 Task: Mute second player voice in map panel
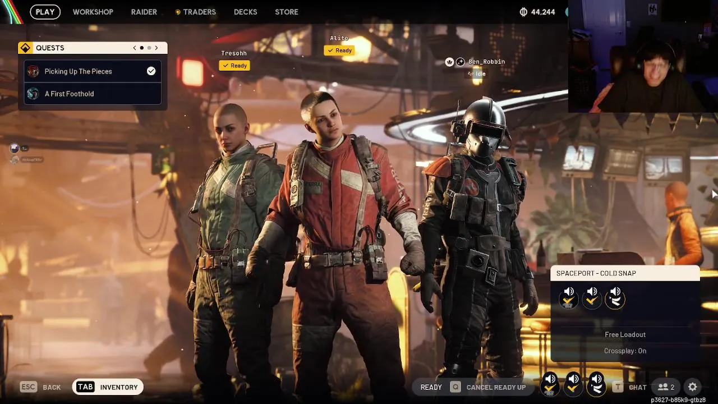click(x=592, y=297)
